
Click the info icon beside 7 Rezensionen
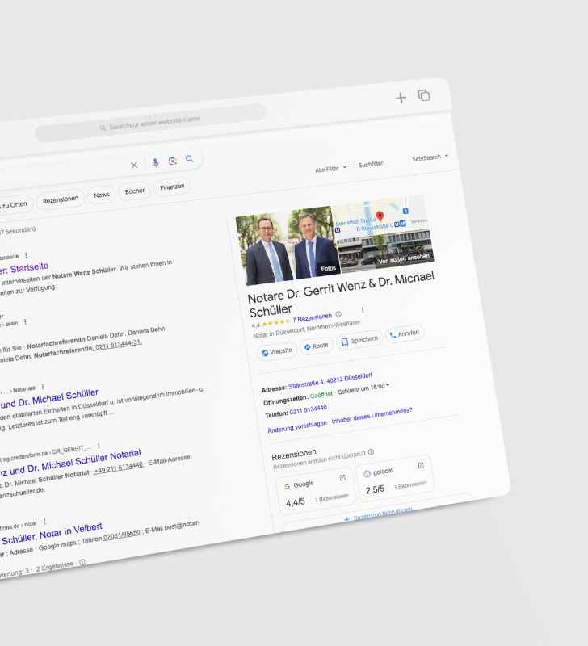338,314
